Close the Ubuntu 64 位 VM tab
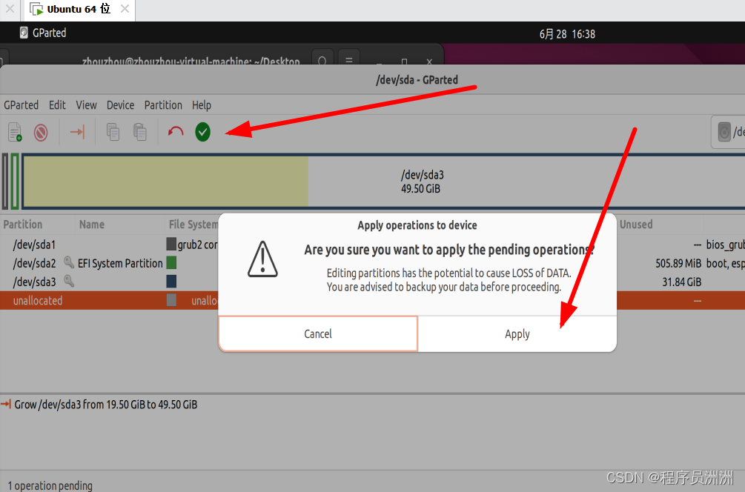Screen dimensions: 745x492 tap(125, 9)
